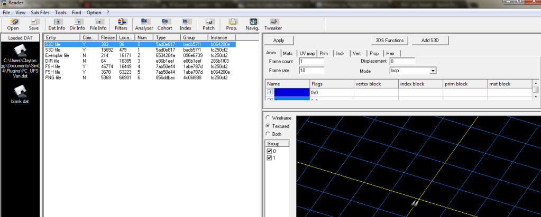Viewport: 541px width, 217px height.
Task: Select the S3D file entry with filesize 15692
Action: pyautogui.click(x=140, y=50)
